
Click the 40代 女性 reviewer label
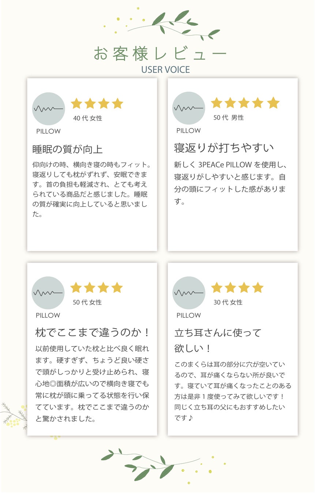[x=88, y=118]
